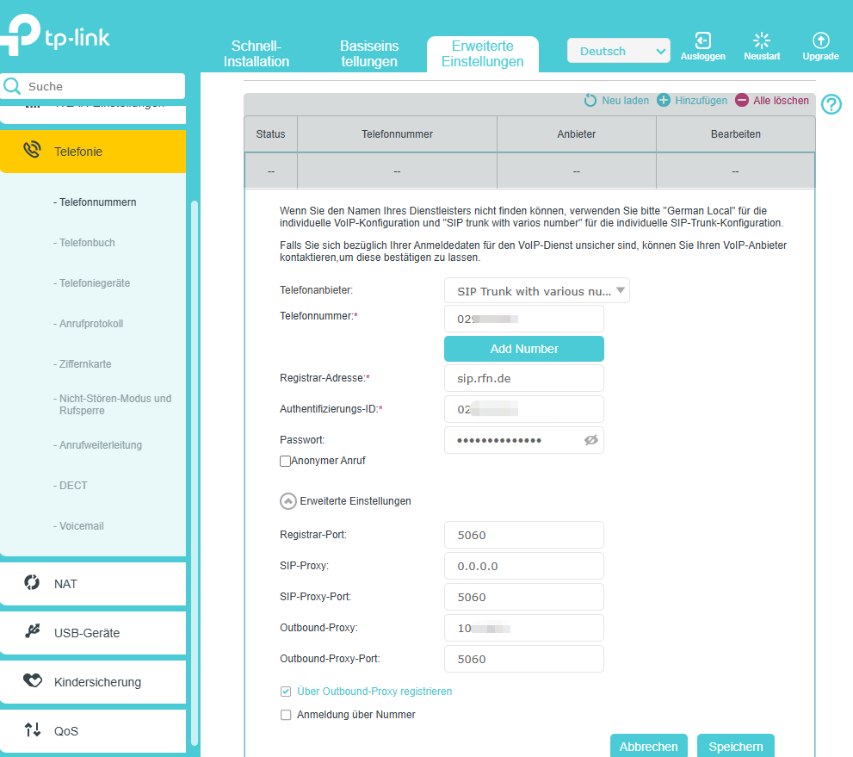
Task: Click the Registrar-Adresse input field
Action: point(523,378)
